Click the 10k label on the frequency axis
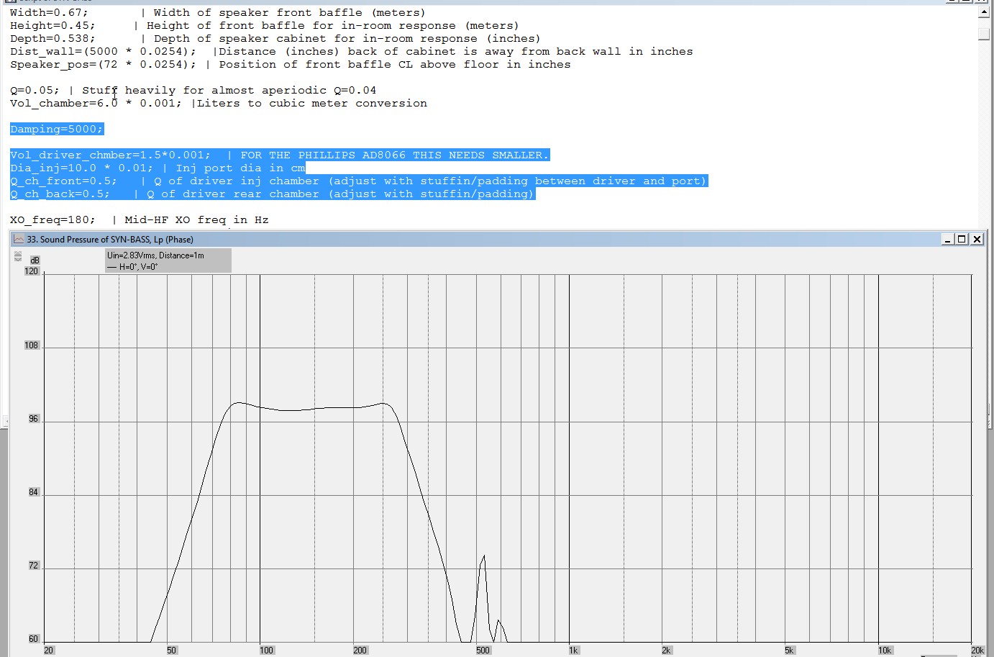 [885, 651]
